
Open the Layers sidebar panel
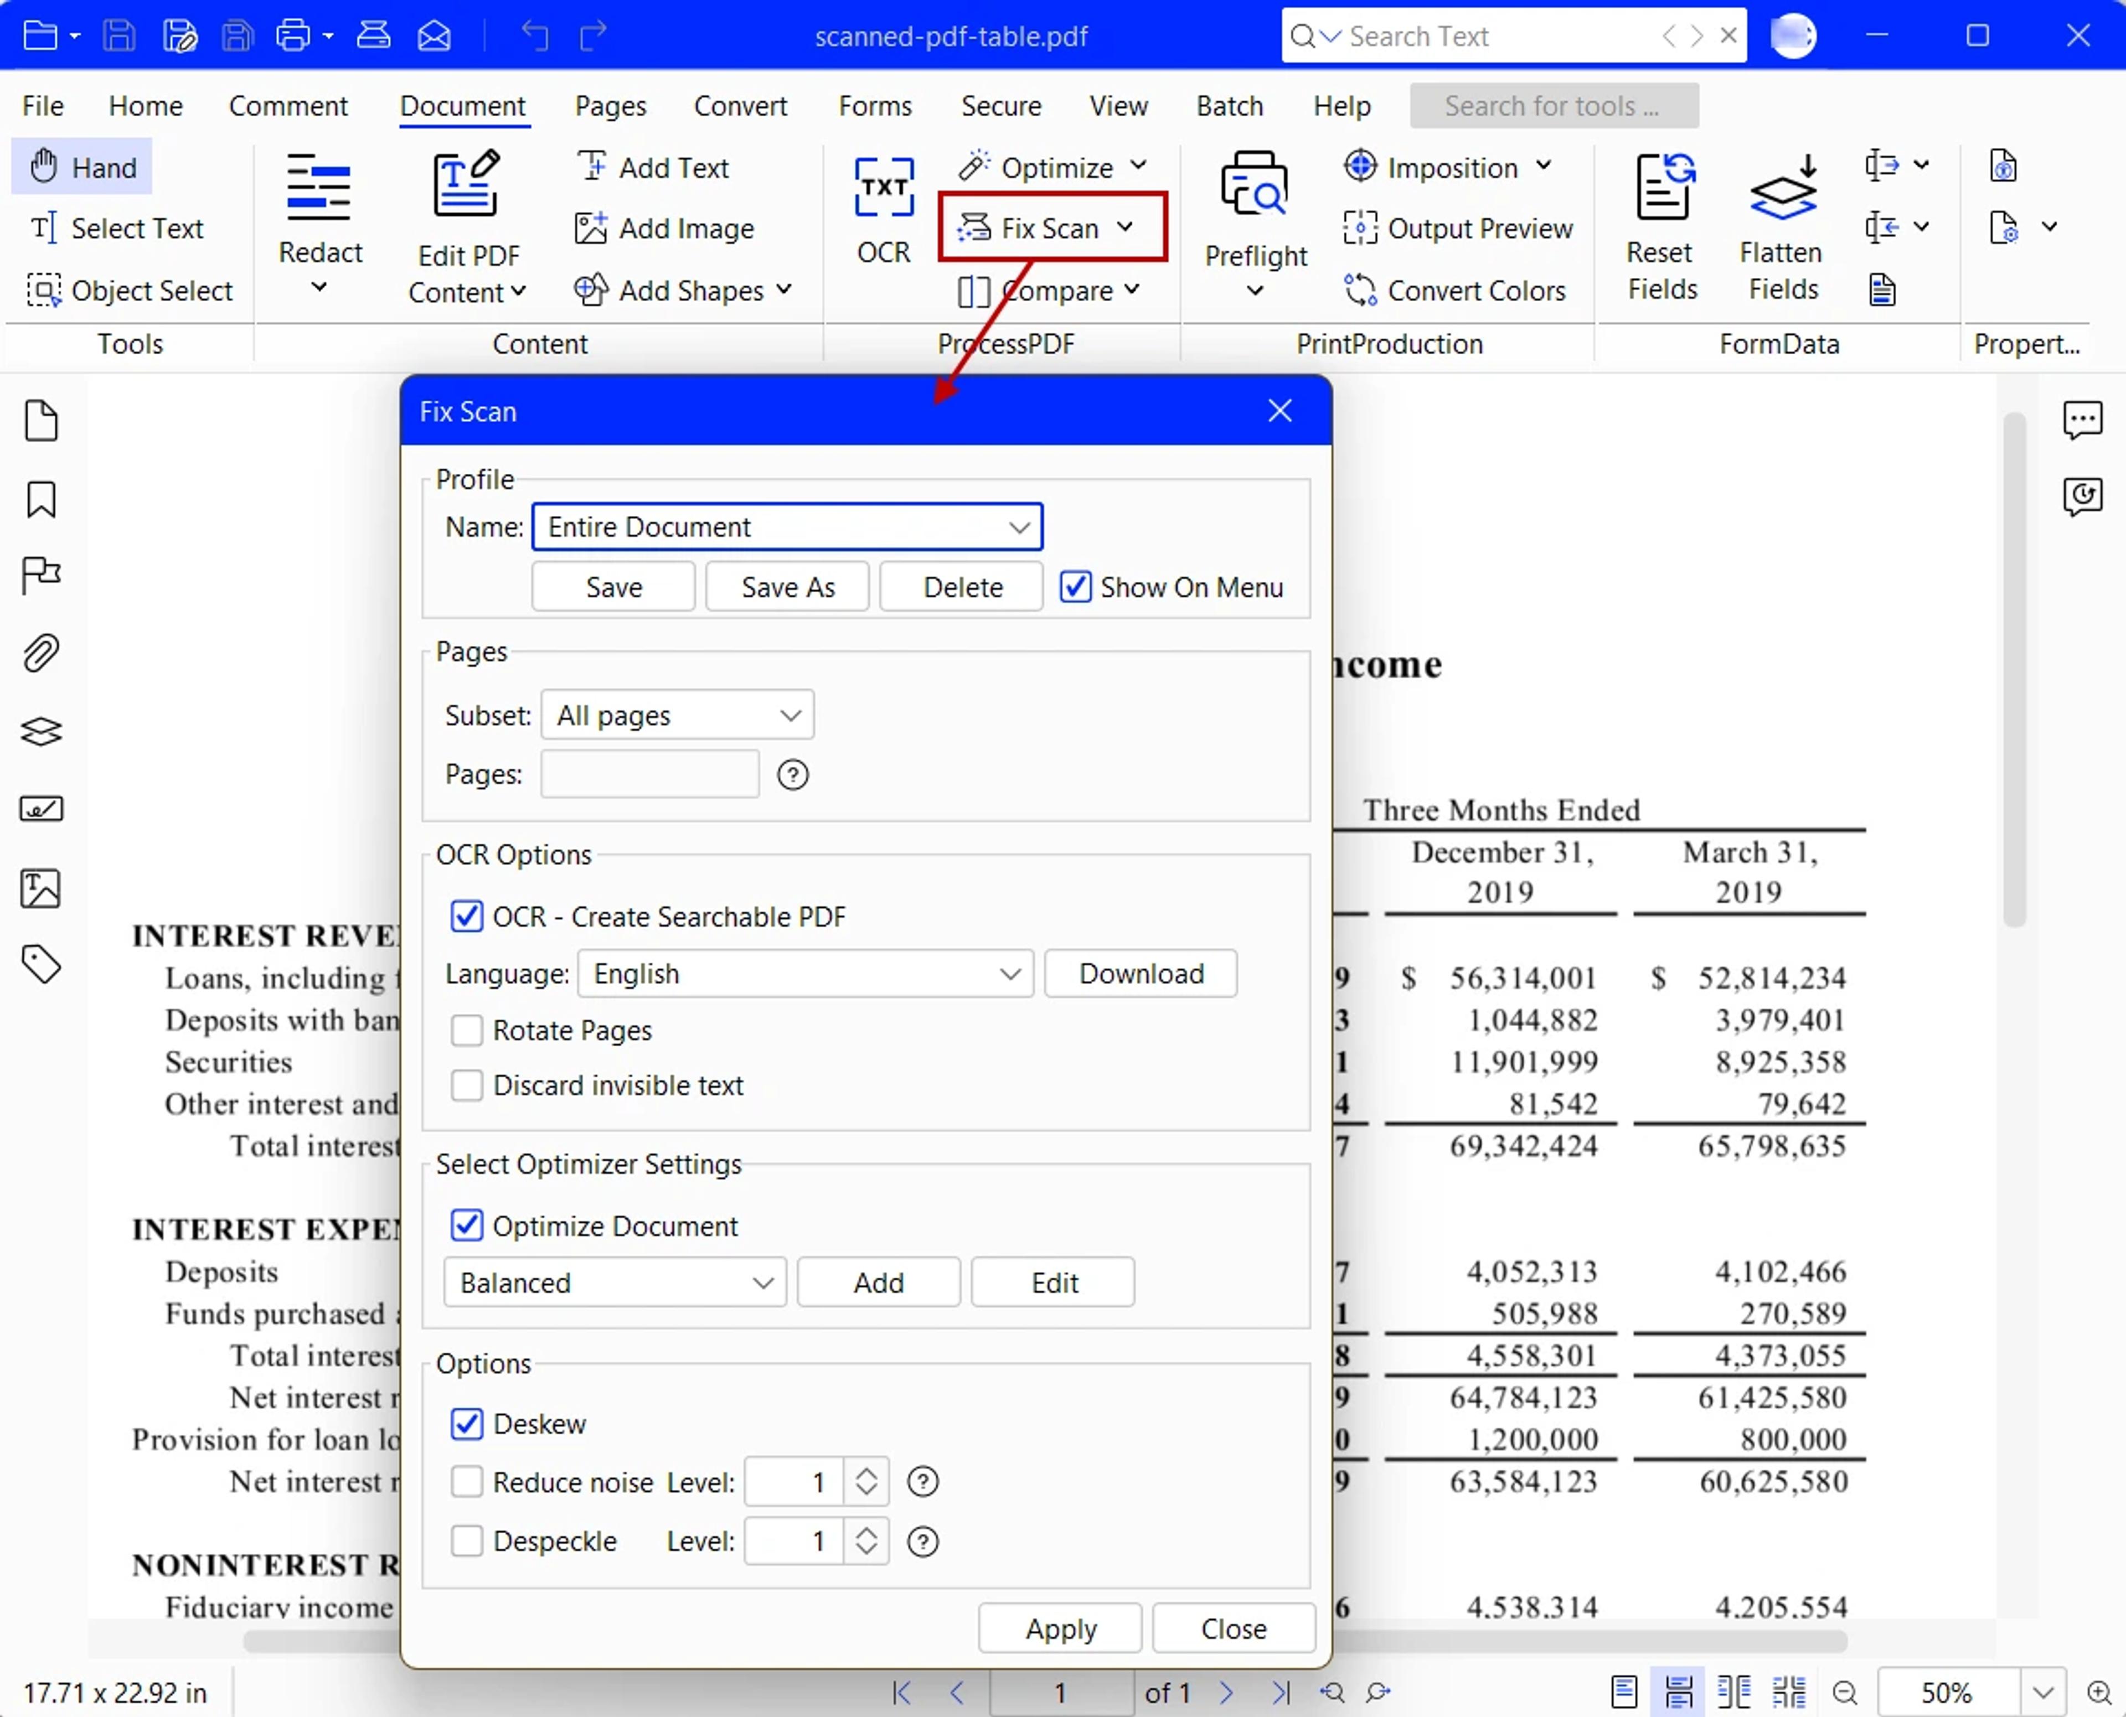[40, 732]
